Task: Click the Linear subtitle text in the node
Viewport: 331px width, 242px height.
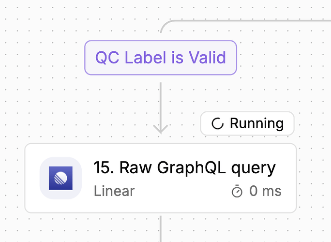Action: pos(114,191)
